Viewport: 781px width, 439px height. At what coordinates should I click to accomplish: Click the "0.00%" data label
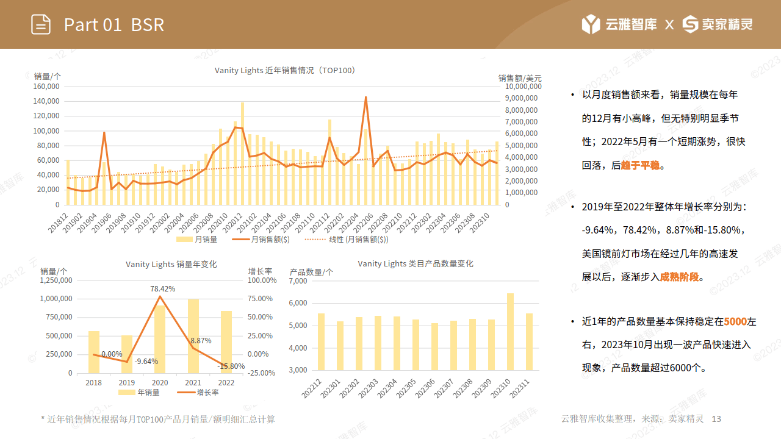click(x=112, y=354)
